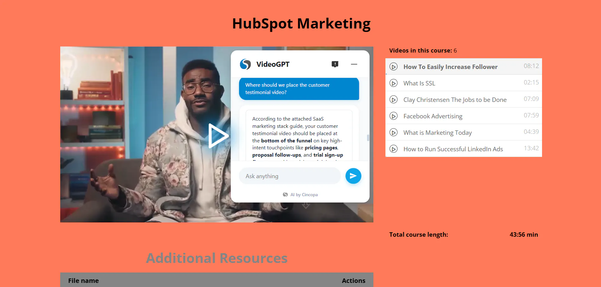Screen dimensions: 601x287
Task: Click the VideoGPT title text
Action: 273,64
